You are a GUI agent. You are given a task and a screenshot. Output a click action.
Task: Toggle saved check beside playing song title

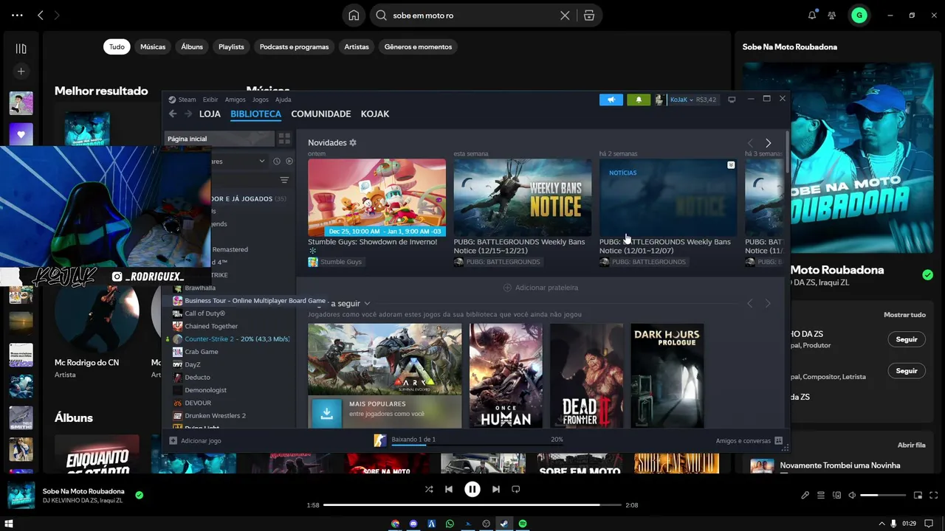139,495
